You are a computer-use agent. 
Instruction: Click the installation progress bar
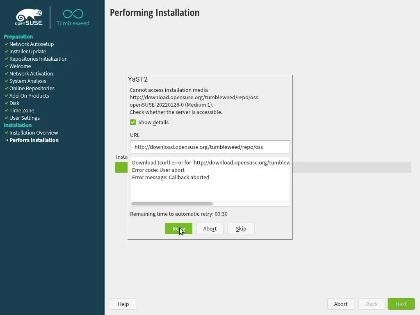point(263,167)
